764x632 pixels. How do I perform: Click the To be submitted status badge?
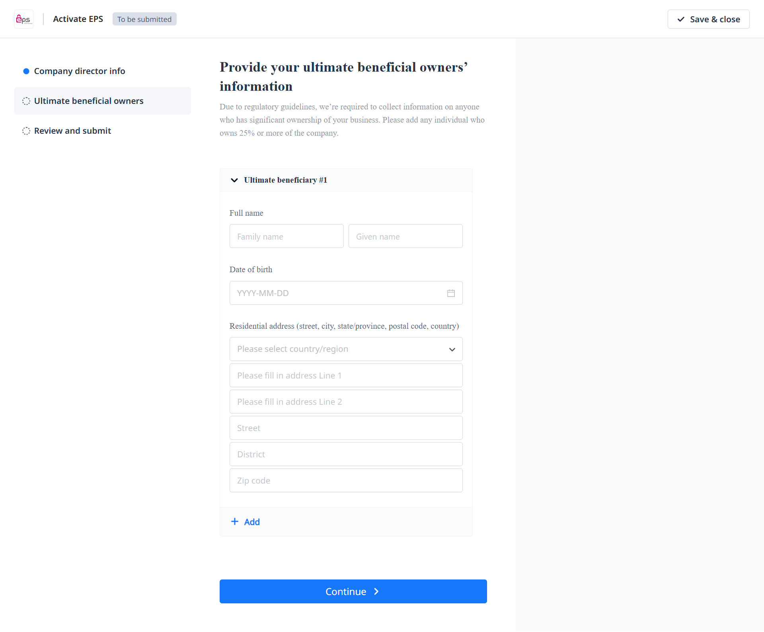click(x=144, y=19)
